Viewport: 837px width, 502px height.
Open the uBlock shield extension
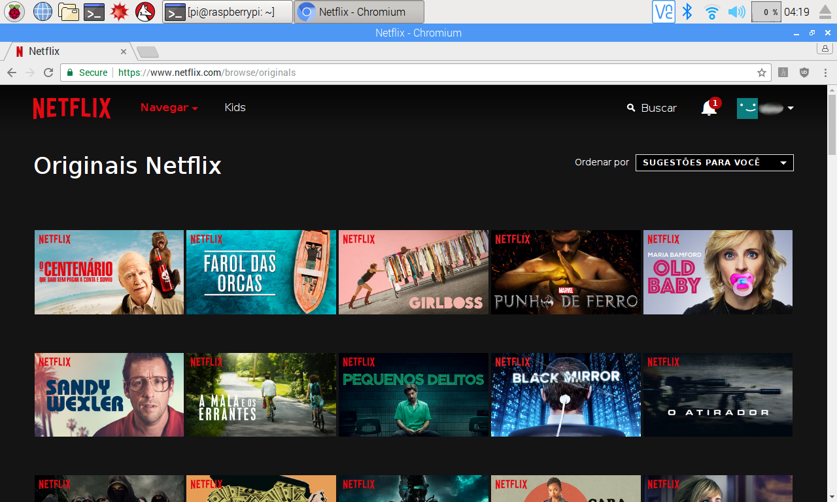click(x=804, y=73)
